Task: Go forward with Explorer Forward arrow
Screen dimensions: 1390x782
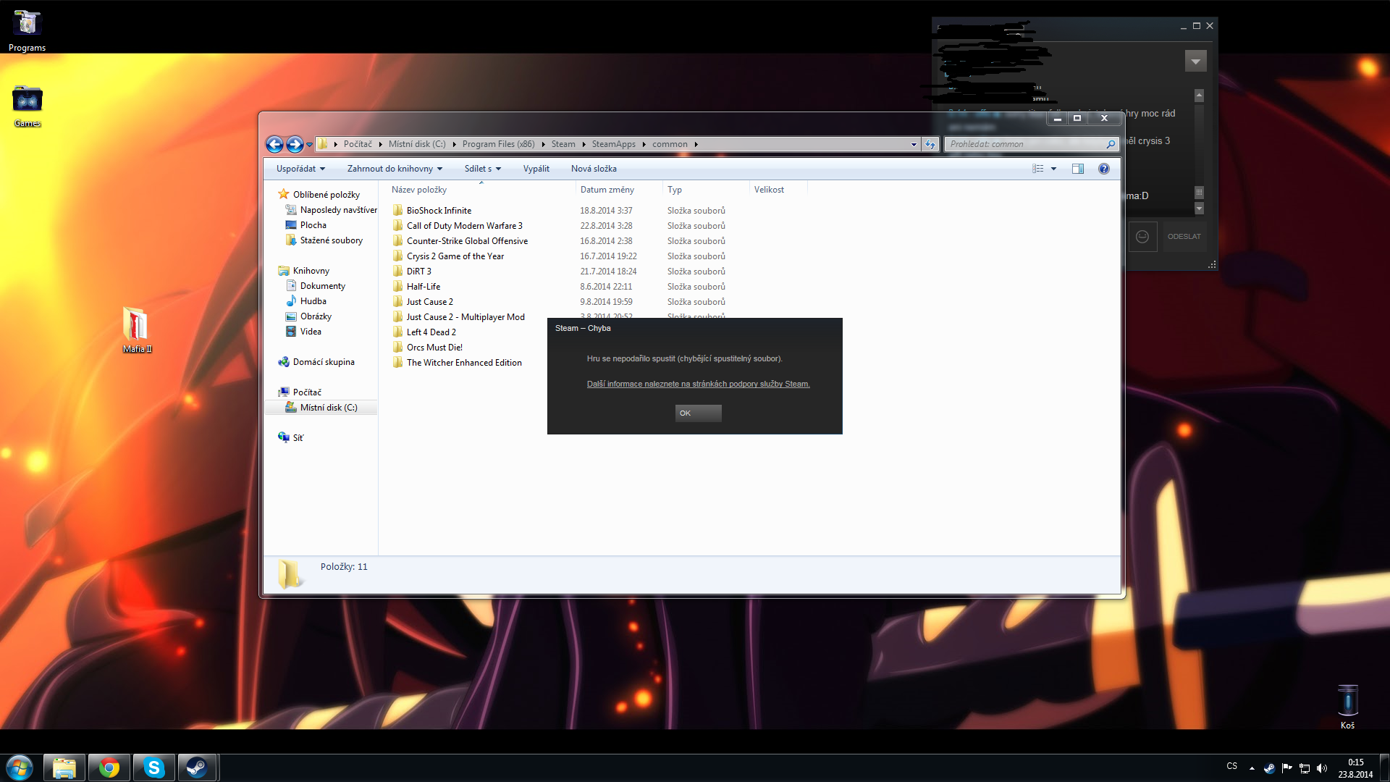Action: [x=295, y=144]
